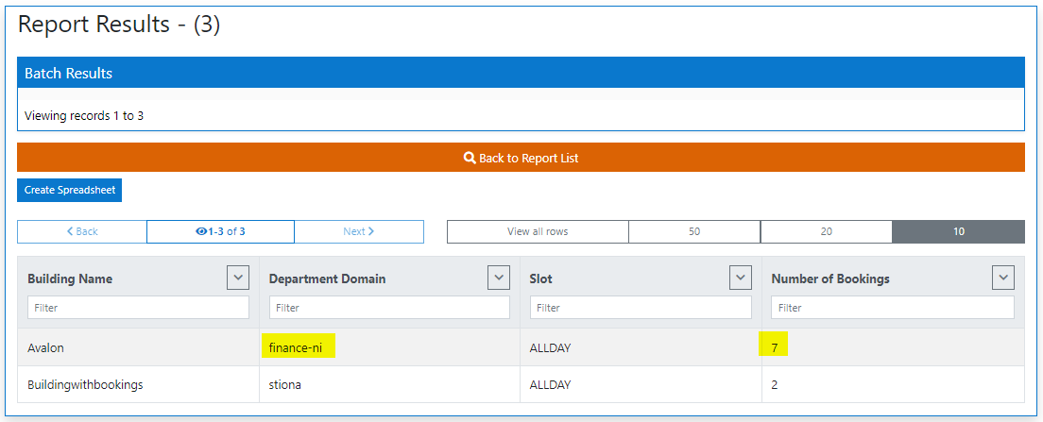Show 10 rows per page
The image size is (1043, 422).
[x=958, y=231]
